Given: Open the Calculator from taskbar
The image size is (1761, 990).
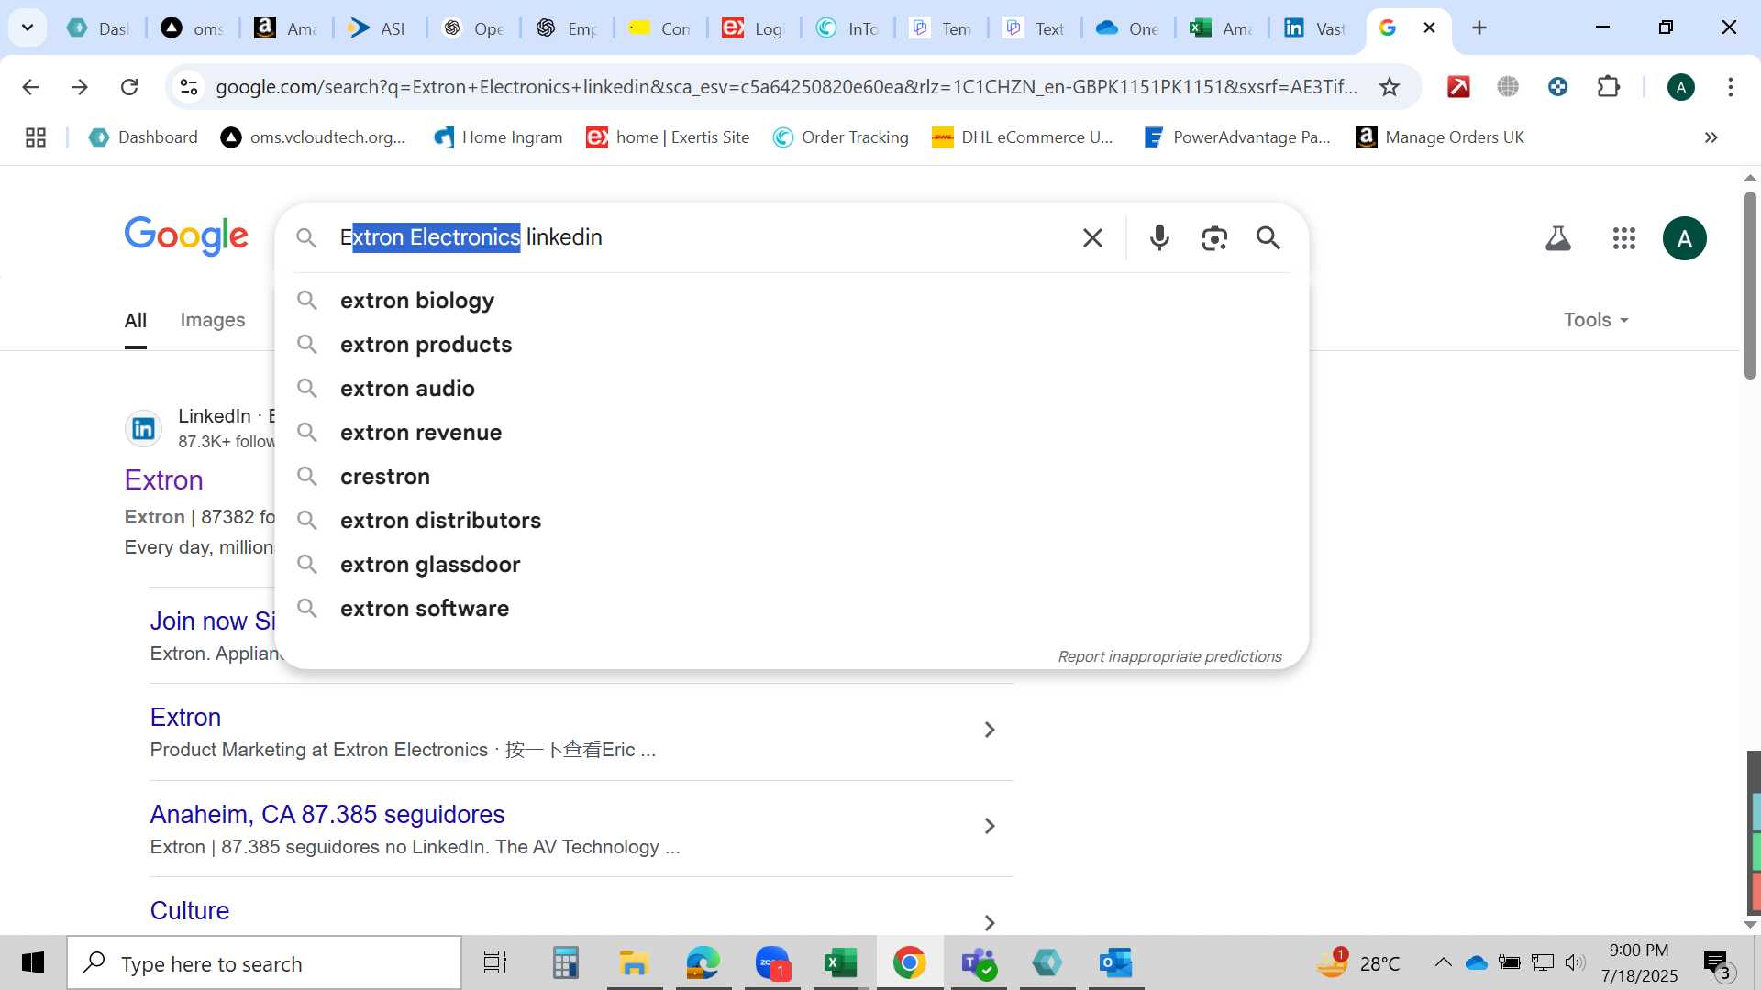Looking at the screenshot, I should 565,963.
